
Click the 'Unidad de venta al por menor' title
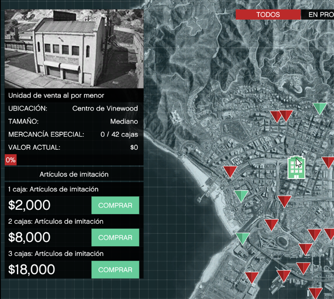click(56, 95)
